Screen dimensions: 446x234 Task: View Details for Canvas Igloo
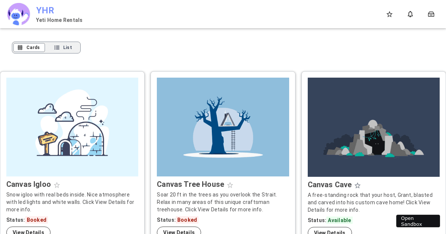[x=28, y=231]
